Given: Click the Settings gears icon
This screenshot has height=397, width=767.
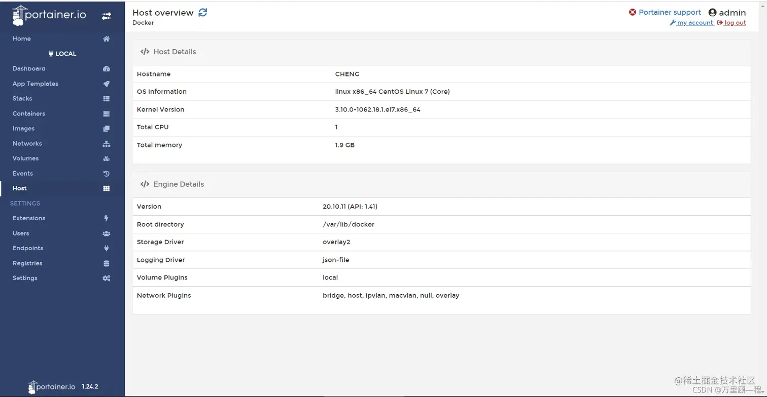Looking at the screenshot, I should click(x=106, y=278).
